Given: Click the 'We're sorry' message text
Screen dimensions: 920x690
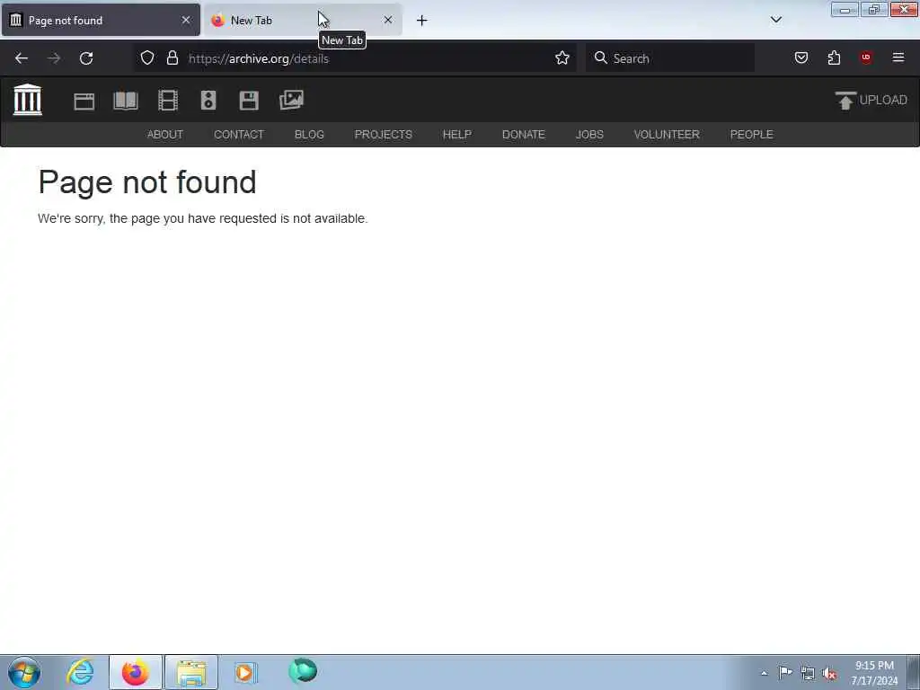Looking at the screenshot, I should 202,218.
